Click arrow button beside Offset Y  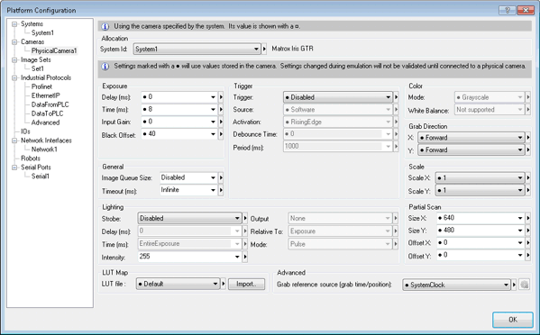click(528, 255)
